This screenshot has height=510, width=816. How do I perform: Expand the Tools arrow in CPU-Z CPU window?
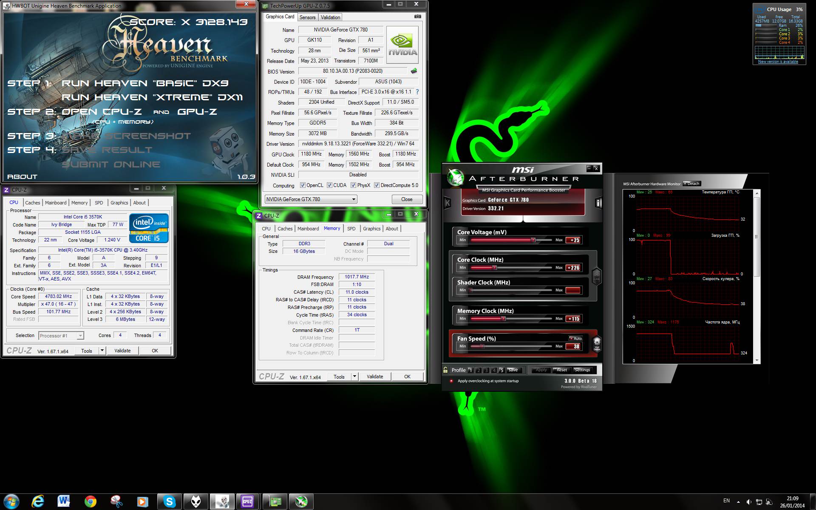click(102, 351)
